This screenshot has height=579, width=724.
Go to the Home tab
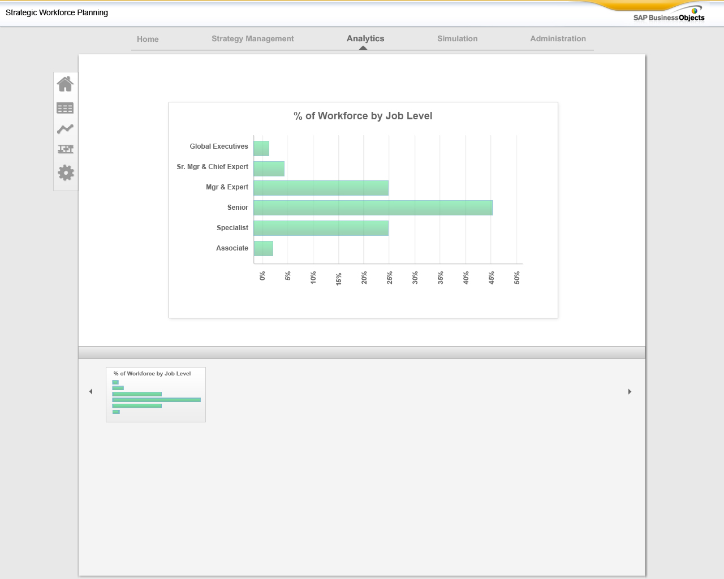click(x=148, y=39)
